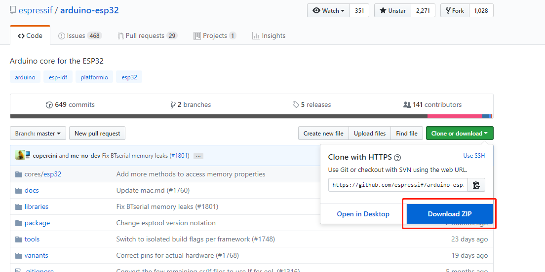Click the copercini avatar thumbnail
The image size is (545, 272).
point(20,155)
